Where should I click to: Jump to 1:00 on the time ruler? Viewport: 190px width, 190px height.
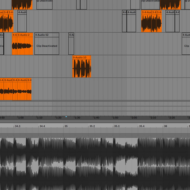click(x=21, y=118)
